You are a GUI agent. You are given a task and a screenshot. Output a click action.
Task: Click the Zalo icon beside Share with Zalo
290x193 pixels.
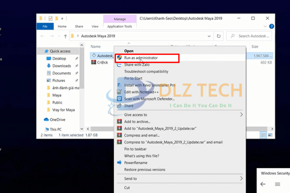pyautogui.click(x=119, y=65)
